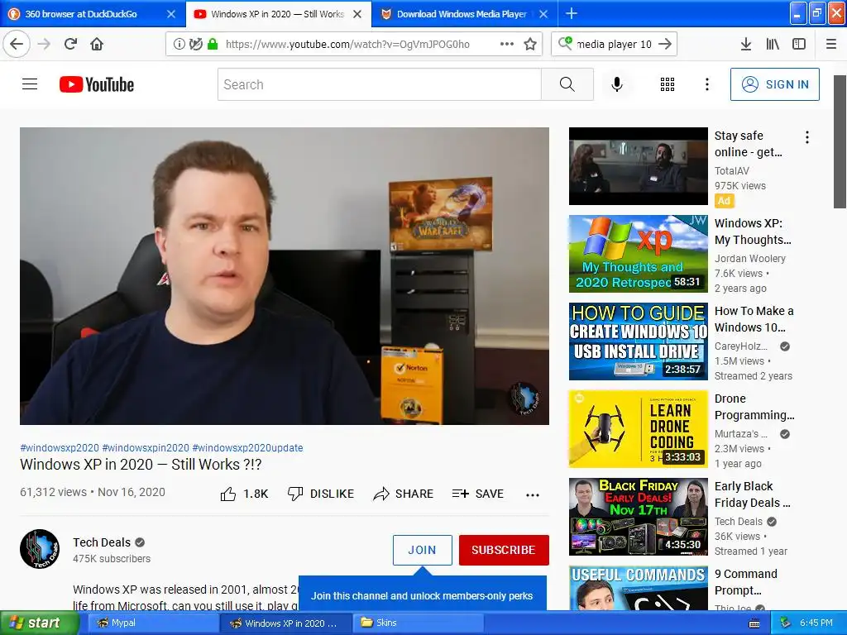Image resolution: width=847 pixels, height=635 pixels.
Task: Close the Windows XP in 2020 tab
Action: (357, 14)
